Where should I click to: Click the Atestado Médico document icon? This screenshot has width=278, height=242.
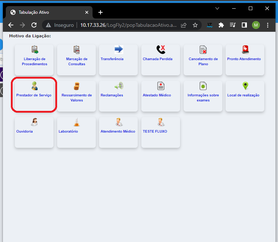click(x=161, y=86)
